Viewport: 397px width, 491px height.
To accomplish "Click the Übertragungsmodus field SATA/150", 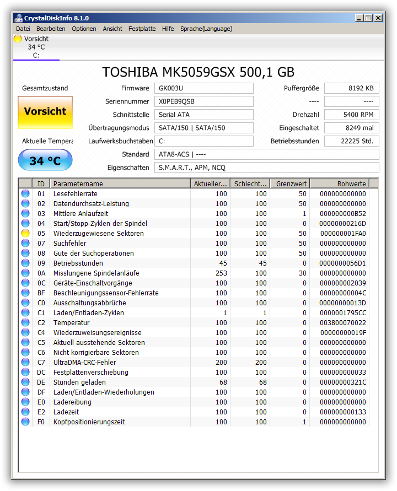I will tap(203, 128).
